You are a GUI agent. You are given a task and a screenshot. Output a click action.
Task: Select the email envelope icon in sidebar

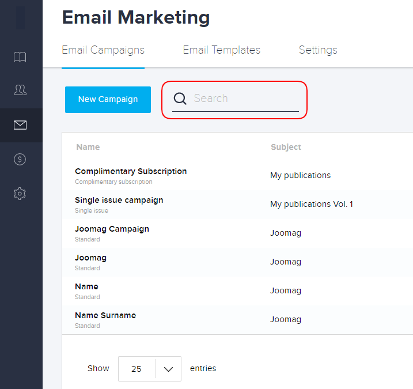coord(20,125)
